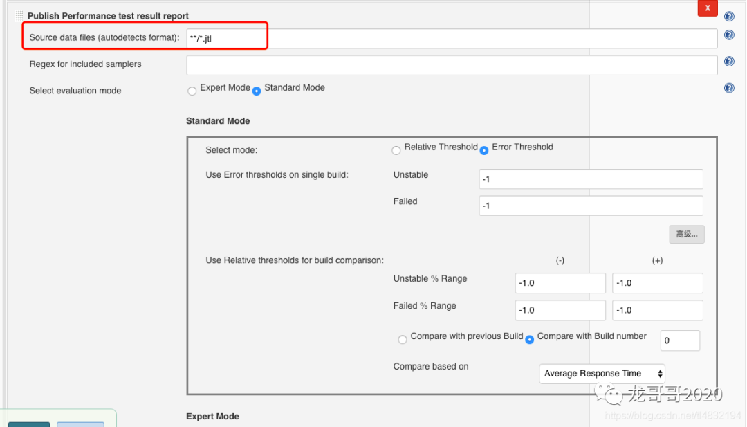Choose the Error Threshold mode
The width and height of the screenshot is (747, 427).
coord(484,150)
